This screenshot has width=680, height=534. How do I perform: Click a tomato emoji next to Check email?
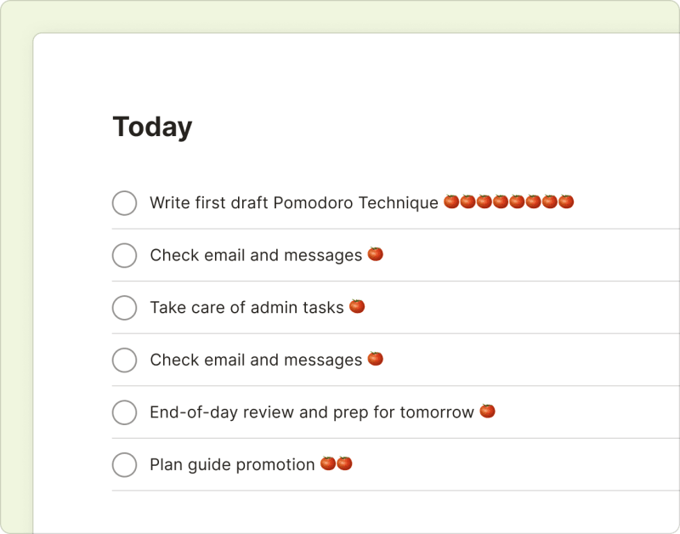tap(374, 253)
